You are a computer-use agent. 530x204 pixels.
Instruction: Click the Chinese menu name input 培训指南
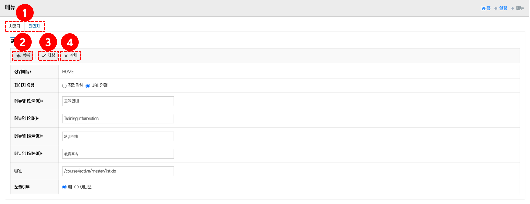(118, 136)
